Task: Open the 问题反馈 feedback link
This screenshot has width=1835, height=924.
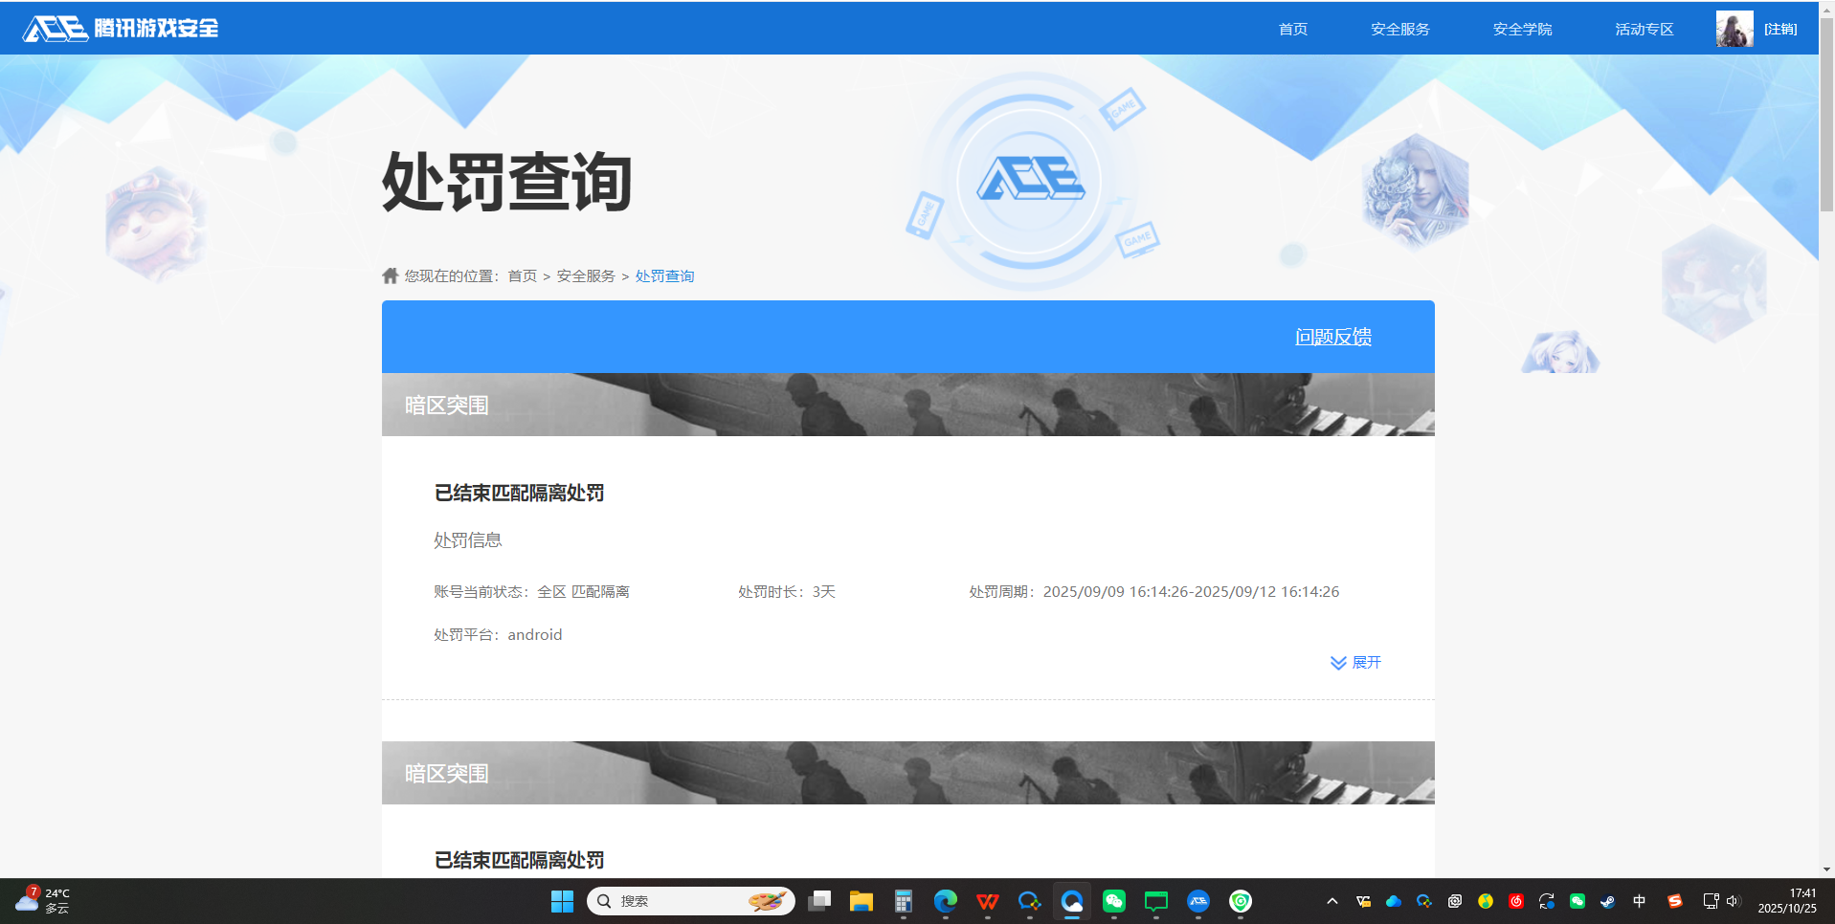Action: point(1333,337)
